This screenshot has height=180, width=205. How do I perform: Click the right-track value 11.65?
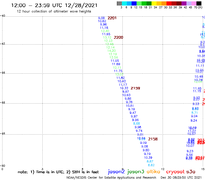click(x=197, y=89)
